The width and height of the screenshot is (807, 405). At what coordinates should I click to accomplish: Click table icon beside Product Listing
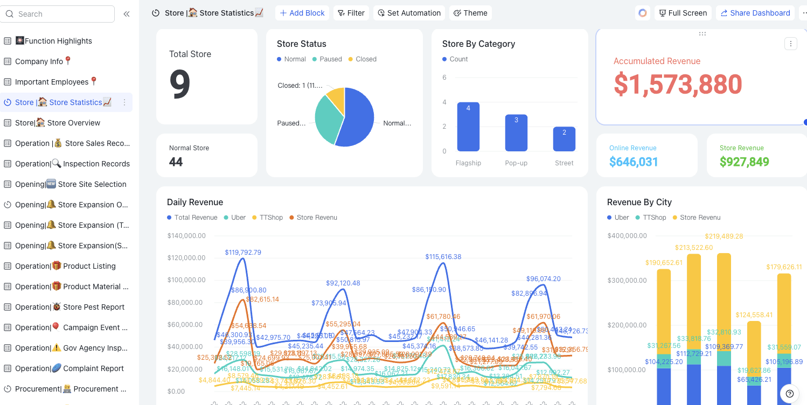[x=8, y=266]
